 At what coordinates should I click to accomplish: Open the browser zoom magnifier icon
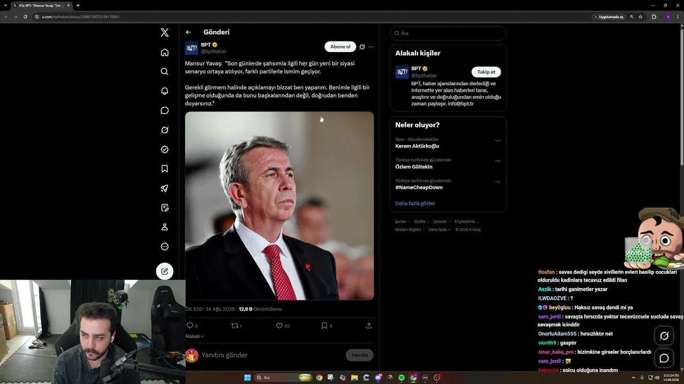click(632, 17)
